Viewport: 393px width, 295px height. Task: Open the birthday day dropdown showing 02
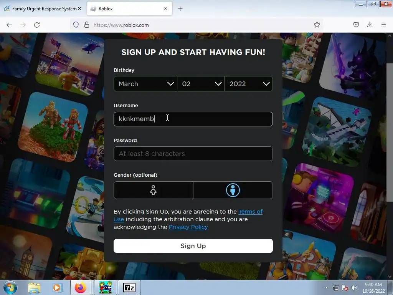tap(201, 84)
